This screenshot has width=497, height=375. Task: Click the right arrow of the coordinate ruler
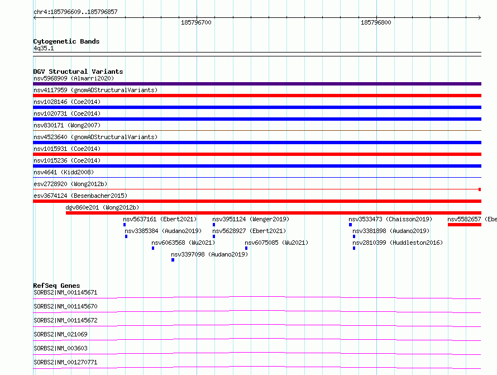click(480, 17)
